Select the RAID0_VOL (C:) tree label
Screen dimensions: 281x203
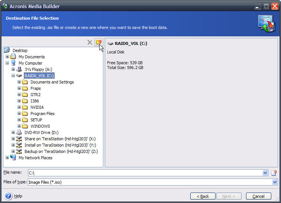pyautogui.click(x=39, y=76)
